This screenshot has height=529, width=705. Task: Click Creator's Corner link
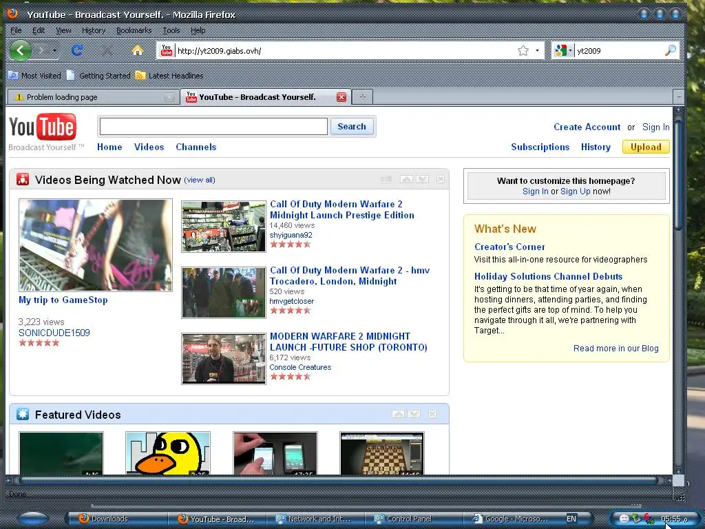[x=509, y=247]
